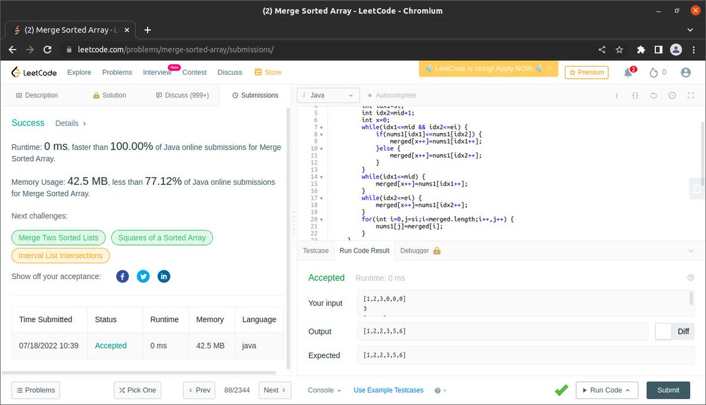Switch to the Description tab
706x405 pixels.
coord(36,95)
